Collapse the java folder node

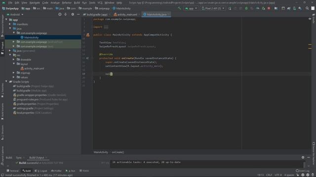pyautogui.click(x=10, y=29)
